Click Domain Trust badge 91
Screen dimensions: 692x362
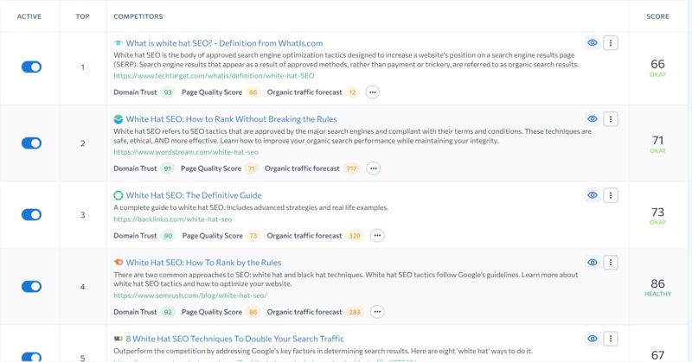168,168
